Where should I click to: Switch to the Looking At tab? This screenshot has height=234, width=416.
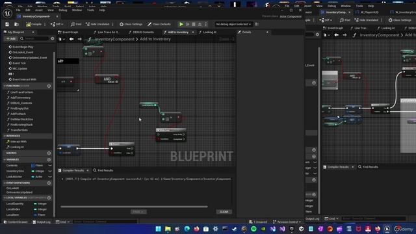pos(208,32)
